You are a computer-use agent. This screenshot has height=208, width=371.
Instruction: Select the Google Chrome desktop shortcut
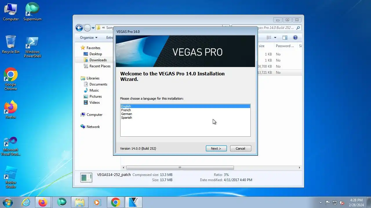pyautogui.click(x=11, y=79)
